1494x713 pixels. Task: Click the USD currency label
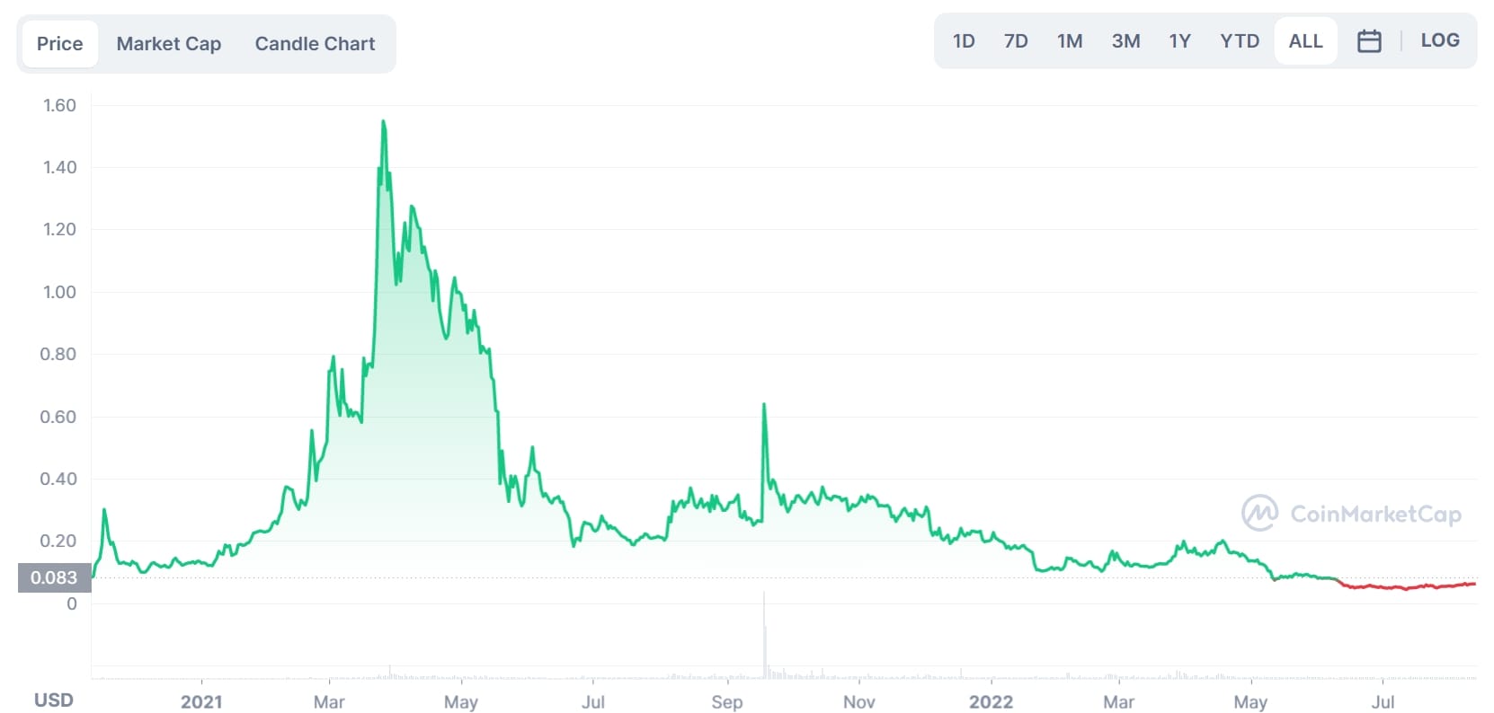[54, 700]
